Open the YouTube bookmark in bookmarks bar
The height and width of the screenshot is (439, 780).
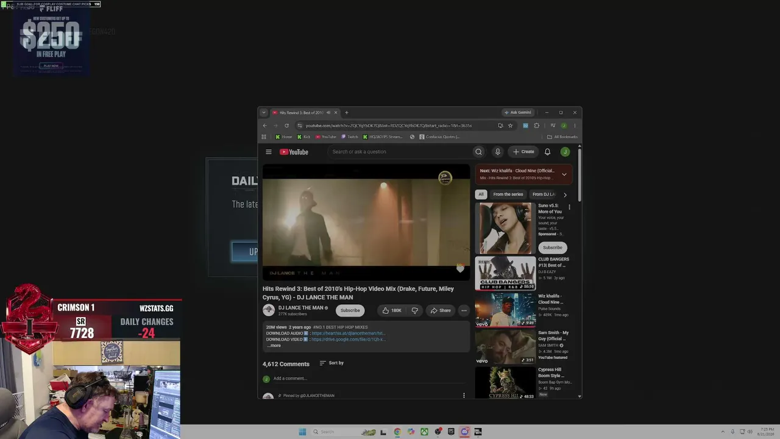click(x=326, y=137)
